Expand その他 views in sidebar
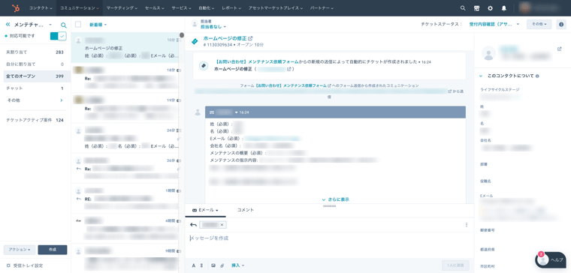Viewport: 571px width, 273px height. tap(35, 100)
